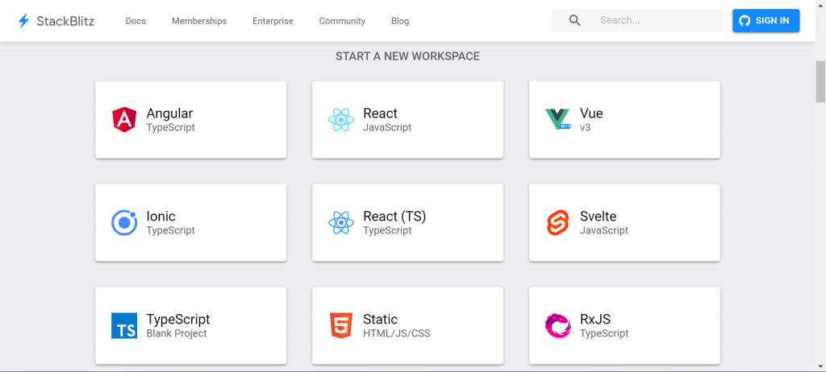
Task: Open the Memberships page
Action: (199, 21)
